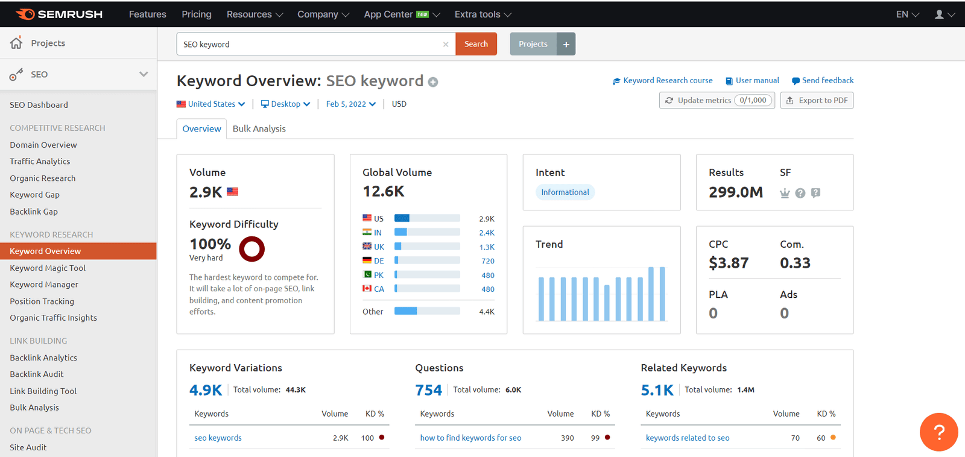Open the Resources menu in top navigation

[254, 14]
